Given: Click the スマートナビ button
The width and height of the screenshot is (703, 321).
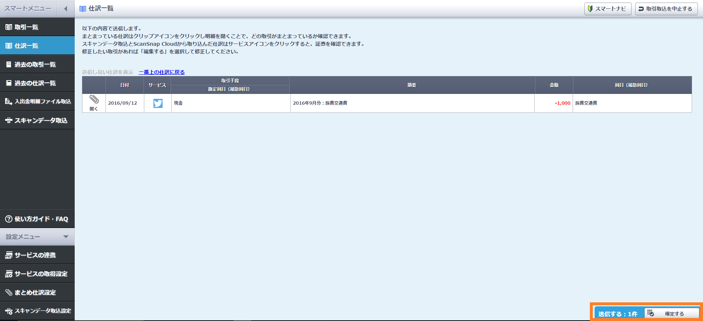Looking at the screenshot, I should coord(608,9).
